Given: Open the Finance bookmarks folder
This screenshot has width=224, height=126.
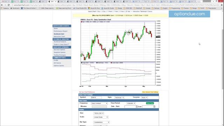Looking at the screenshot, I should pos(185,8).
